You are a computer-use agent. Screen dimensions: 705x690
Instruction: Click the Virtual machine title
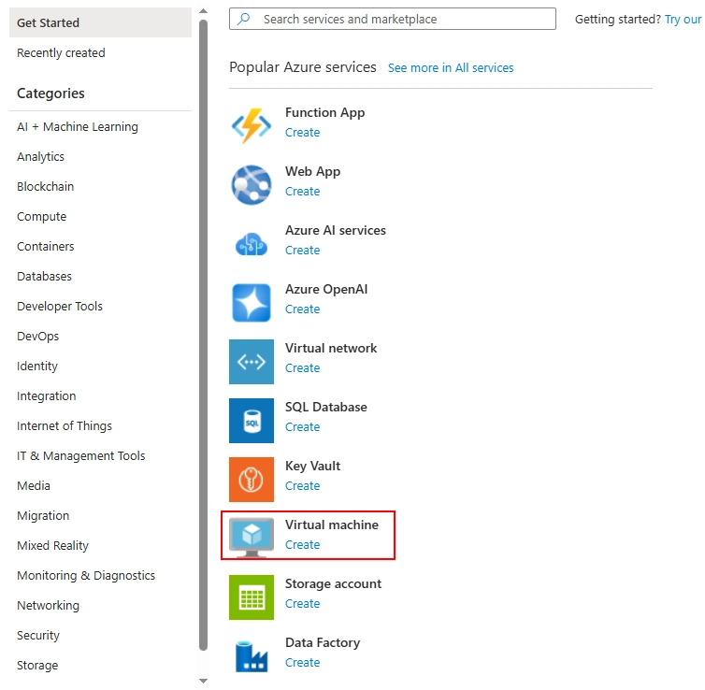point(332,525)
